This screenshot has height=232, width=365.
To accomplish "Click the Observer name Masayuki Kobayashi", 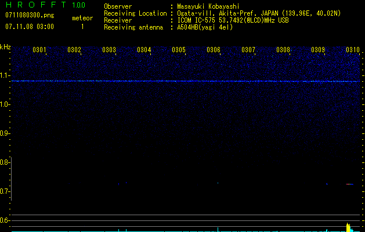I will (208, 6).
